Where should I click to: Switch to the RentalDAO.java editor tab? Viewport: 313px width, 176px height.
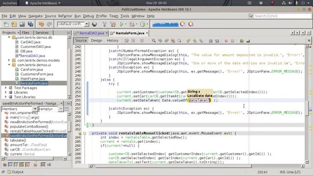[x=91, y=33]
